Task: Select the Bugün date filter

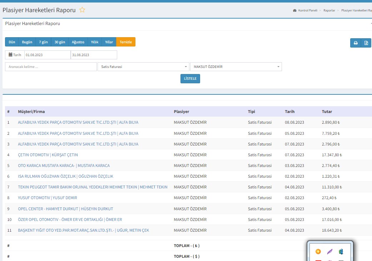Action: [27, 42]
